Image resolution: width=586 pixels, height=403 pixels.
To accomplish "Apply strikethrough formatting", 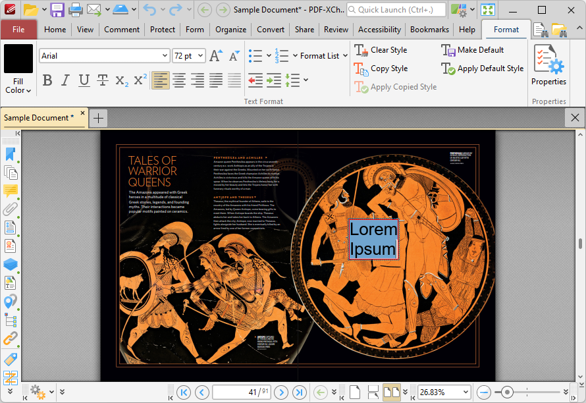I will [103, 80].
